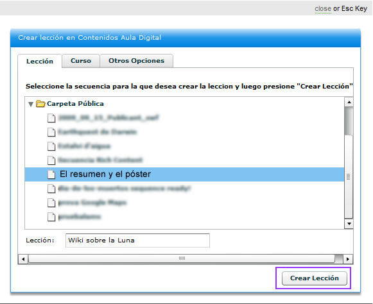Click the file icon directly below Carpeta Pública
The image size is (373, 304).
pyautogui.click(x=51, y=118)
